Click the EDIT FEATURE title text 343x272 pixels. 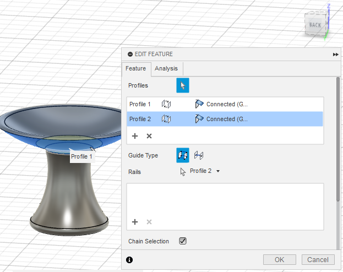pos(154,55)
